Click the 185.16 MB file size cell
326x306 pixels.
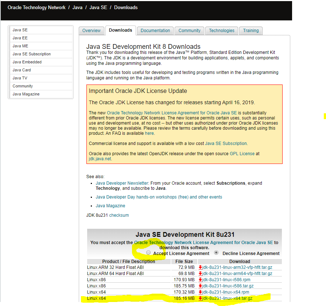pyautogui.click(x=184, y=298)
